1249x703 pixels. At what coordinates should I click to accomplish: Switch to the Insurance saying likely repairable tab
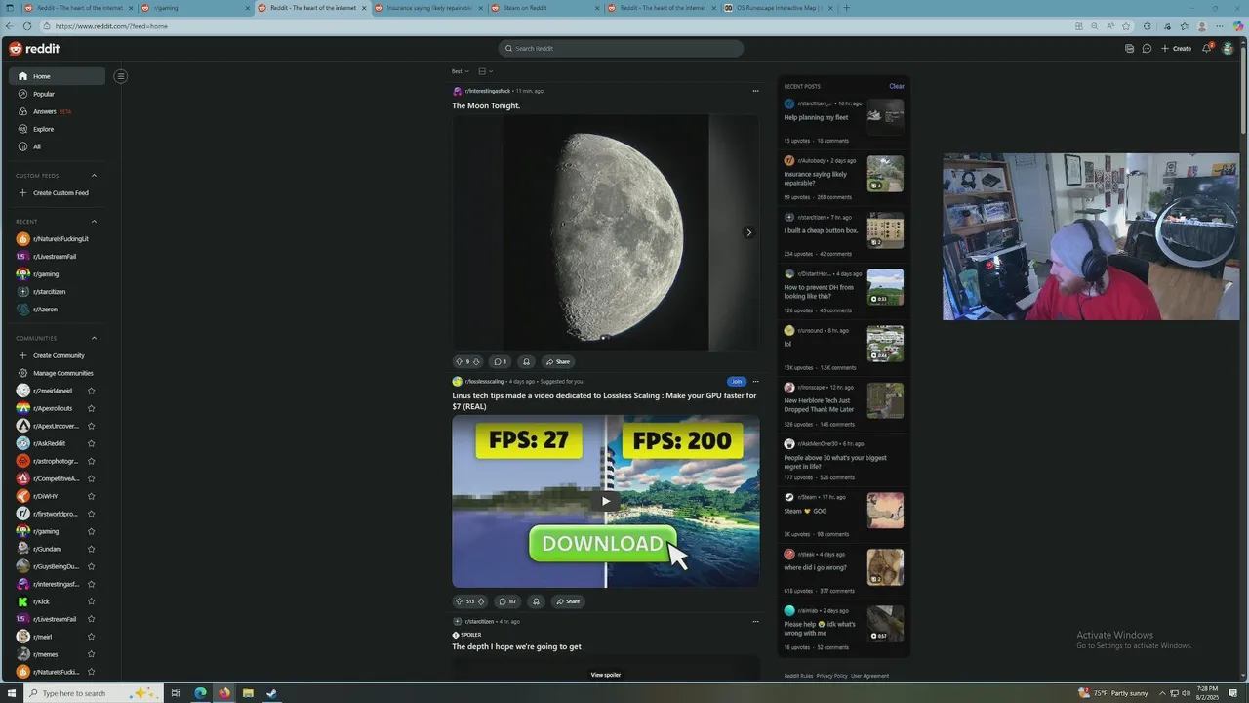426,8
